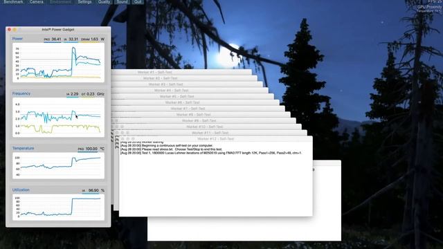Click the 'Test 1, 1800000 Lucas-Lehmer iterations' log line
Image resolution: width=443 pixels, height=249 pixels.
click(210, 153)
